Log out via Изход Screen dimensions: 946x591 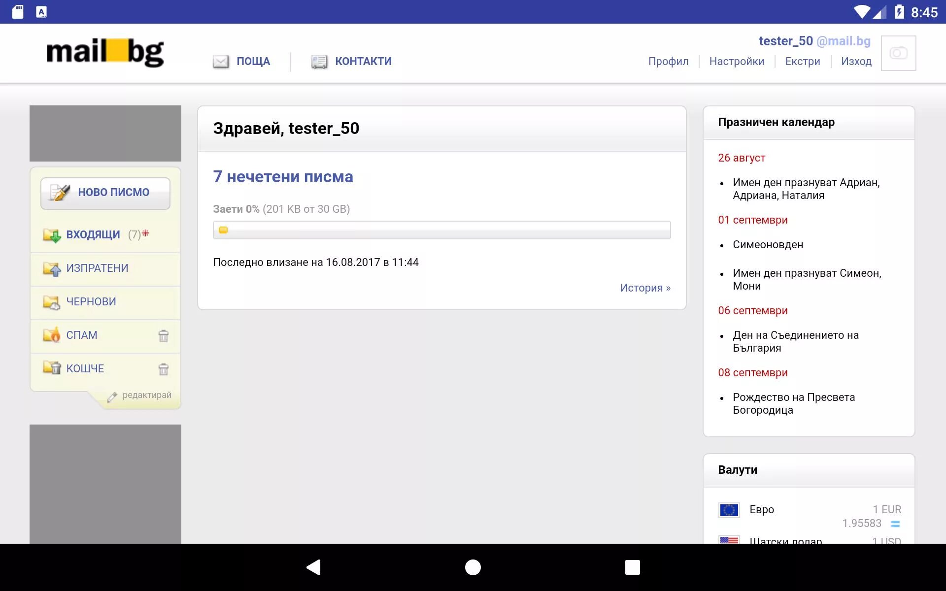tap(856, 62)
